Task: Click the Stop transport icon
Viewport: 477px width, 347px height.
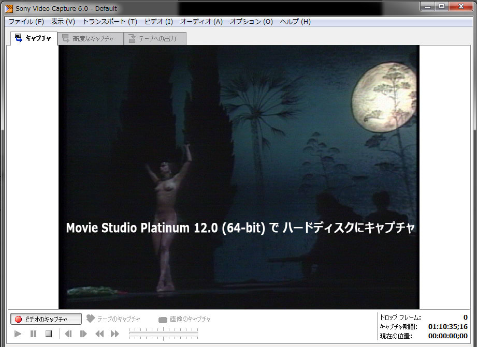Action: [49, 334]
